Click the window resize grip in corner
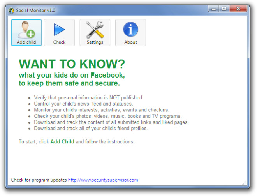The image size is (257, 196). click(245, 183)
